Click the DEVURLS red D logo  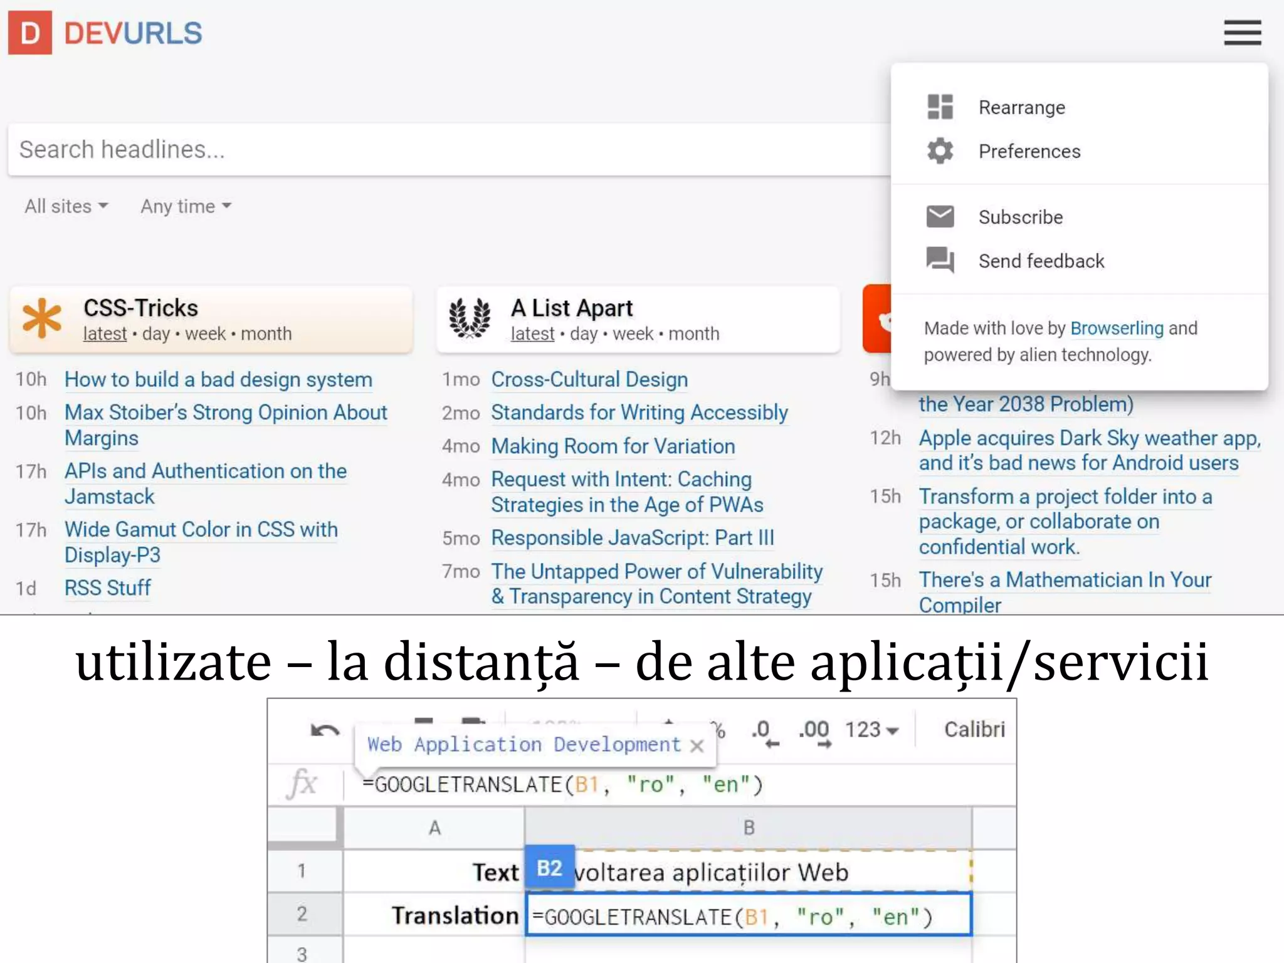pyautogui.click(x=29, y=33)
